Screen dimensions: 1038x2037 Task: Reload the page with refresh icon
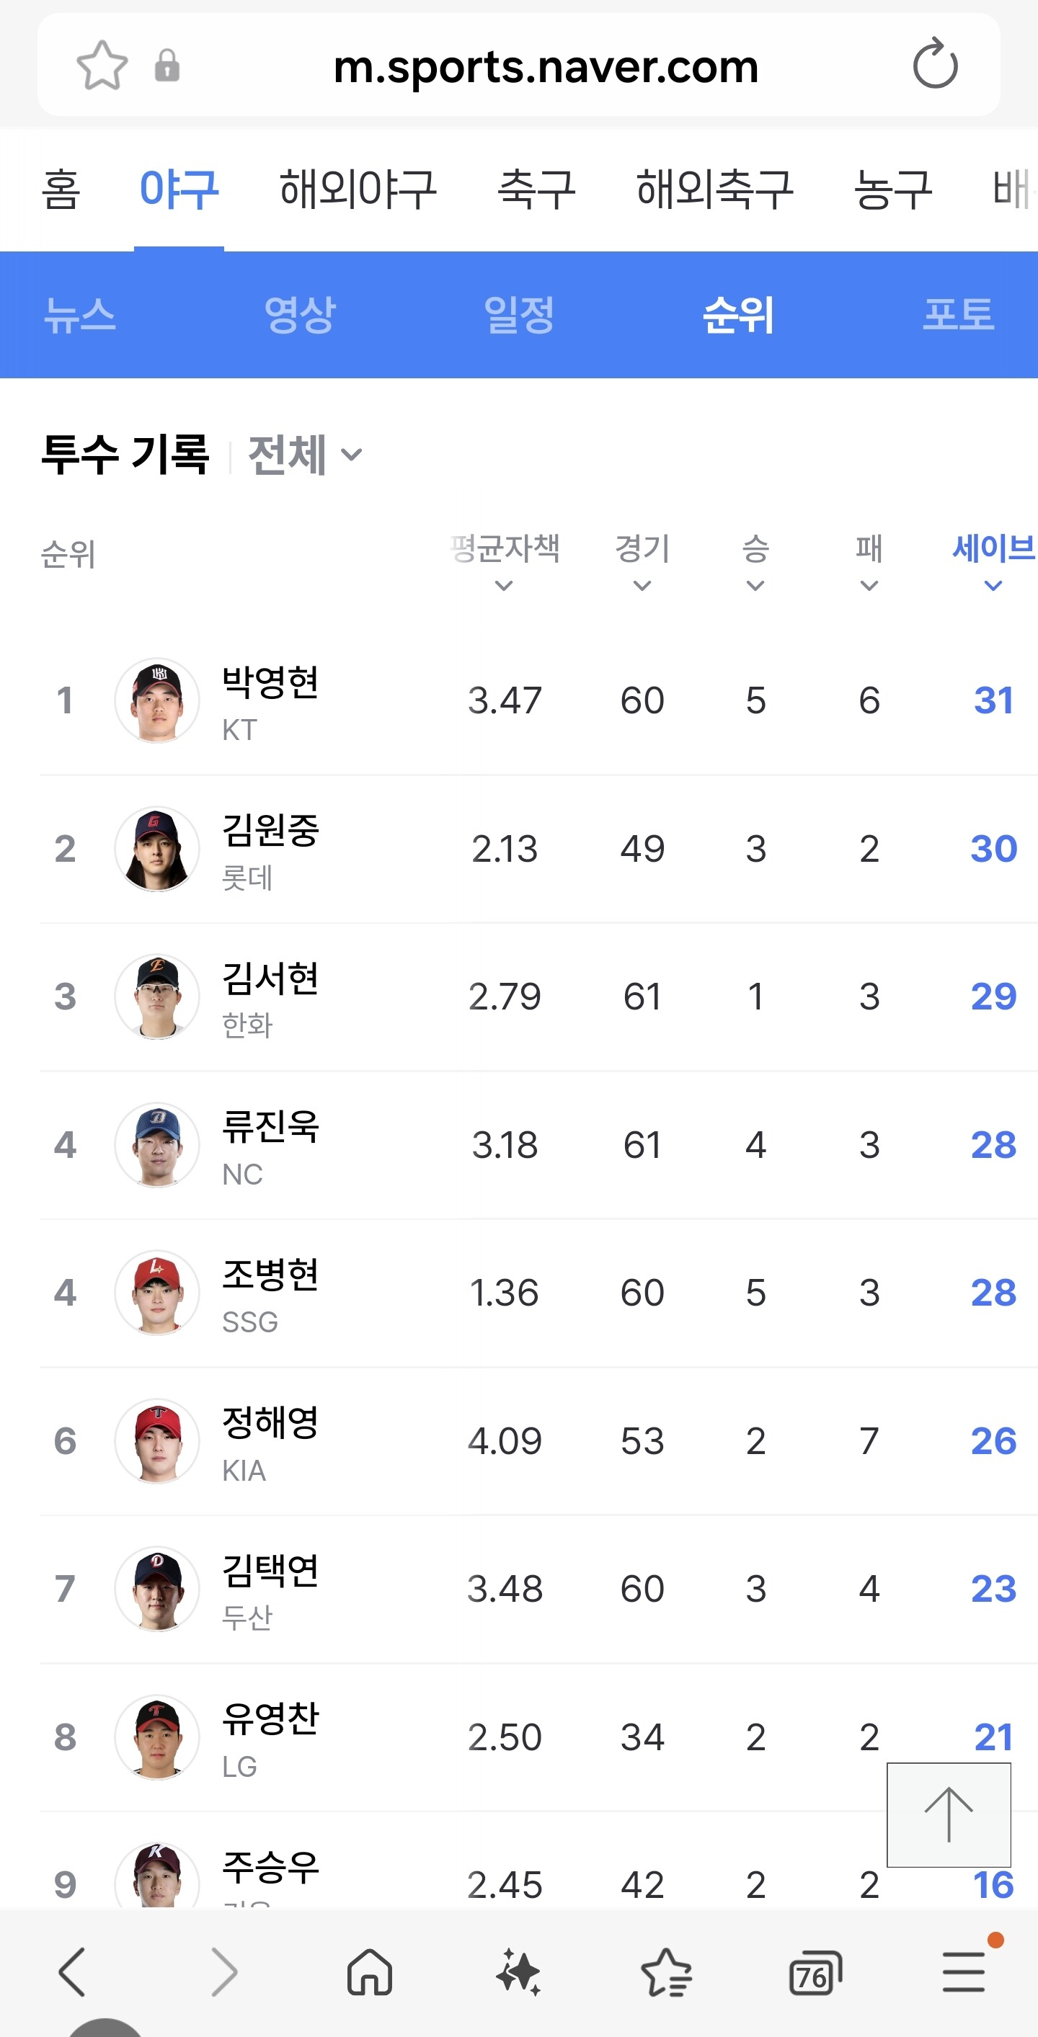click(x=934, y=65)
